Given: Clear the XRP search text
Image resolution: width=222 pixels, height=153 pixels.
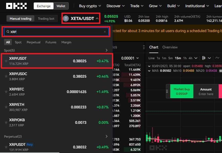Looking at the screenshot, I should pos(105,32).
